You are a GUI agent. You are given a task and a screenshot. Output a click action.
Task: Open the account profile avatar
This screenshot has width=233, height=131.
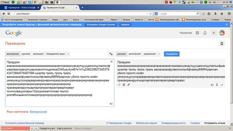pyautogui.click(x=222, y=33)
